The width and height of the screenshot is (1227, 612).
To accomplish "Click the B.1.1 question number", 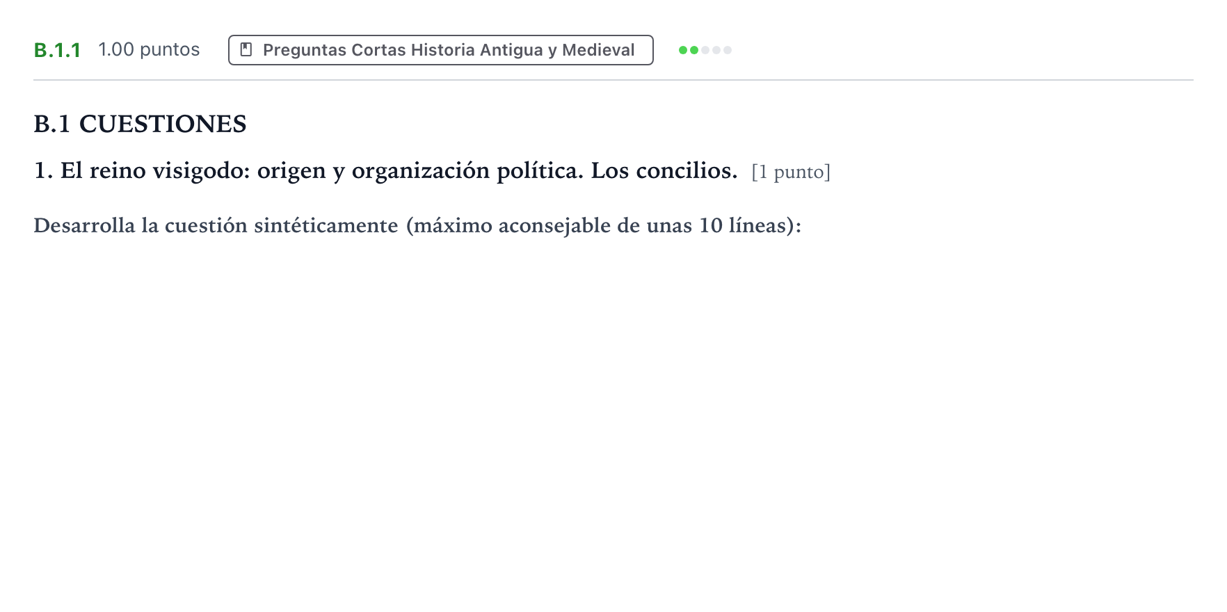I will coord(57,50).
